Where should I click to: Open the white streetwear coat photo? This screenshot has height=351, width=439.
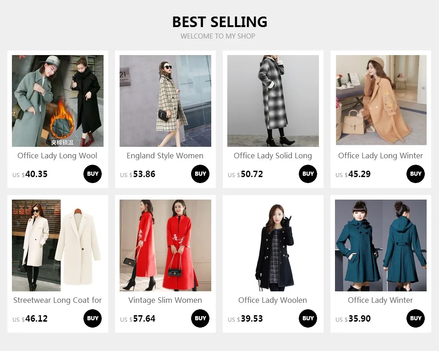tap(58, 245)
